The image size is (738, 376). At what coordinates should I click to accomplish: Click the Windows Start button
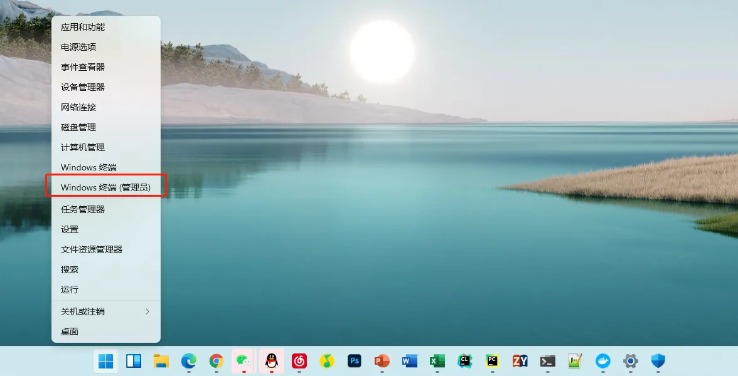[106, 361]
